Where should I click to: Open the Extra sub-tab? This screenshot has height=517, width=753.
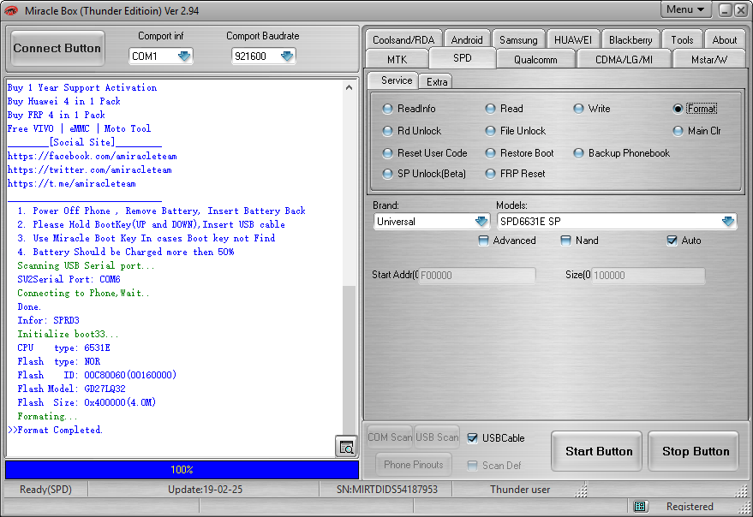pos(436,81)
